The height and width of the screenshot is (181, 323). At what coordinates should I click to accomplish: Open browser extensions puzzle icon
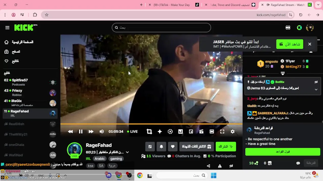pyautogui.click(x=35, y=15)
